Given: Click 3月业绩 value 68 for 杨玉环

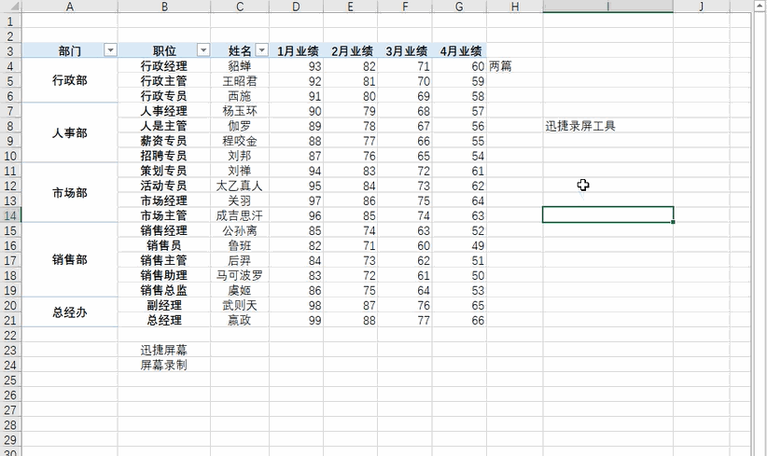Looking at the screenshot, I should click(405, 111).
